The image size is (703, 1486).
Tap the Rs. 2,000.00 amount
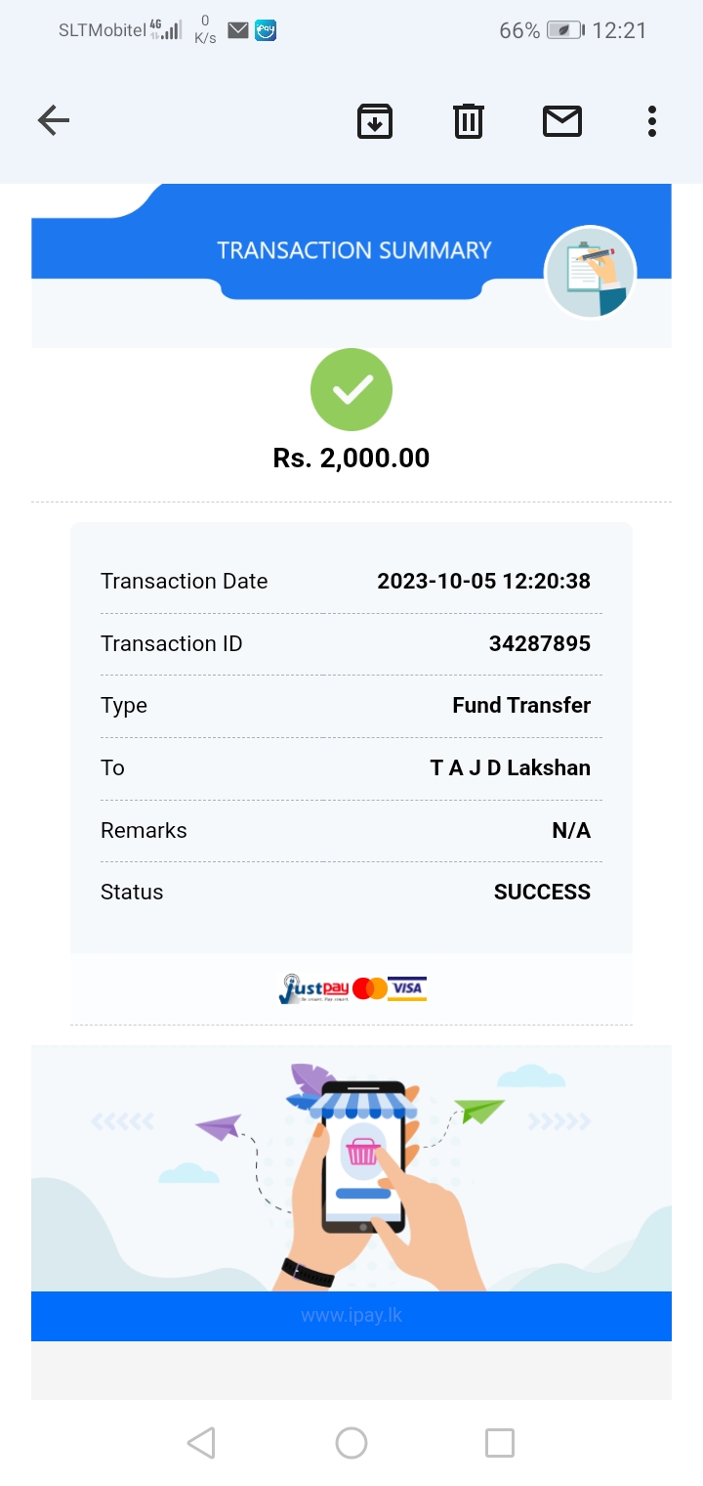tap(351, 458)
